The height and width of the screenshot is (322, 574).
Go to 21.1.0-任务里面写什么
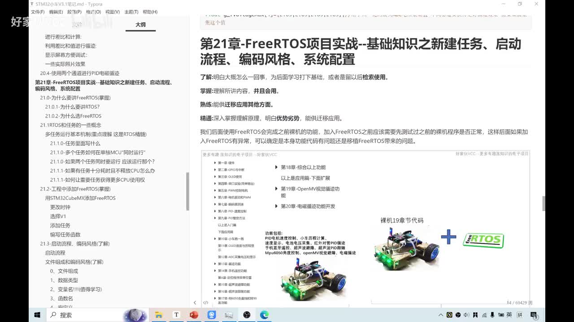pos(75,143)
